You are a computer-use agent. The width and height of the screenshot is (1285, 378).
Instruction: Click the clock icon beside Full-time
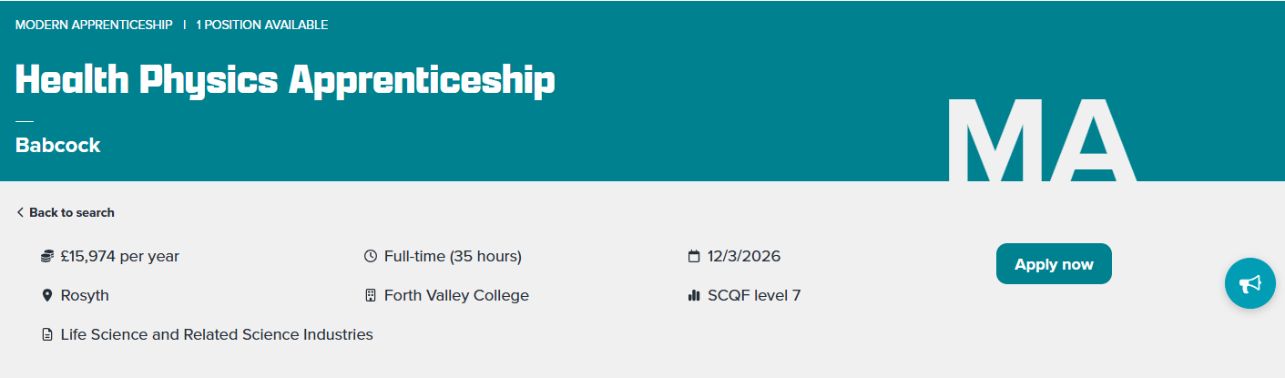pos(370,257)
